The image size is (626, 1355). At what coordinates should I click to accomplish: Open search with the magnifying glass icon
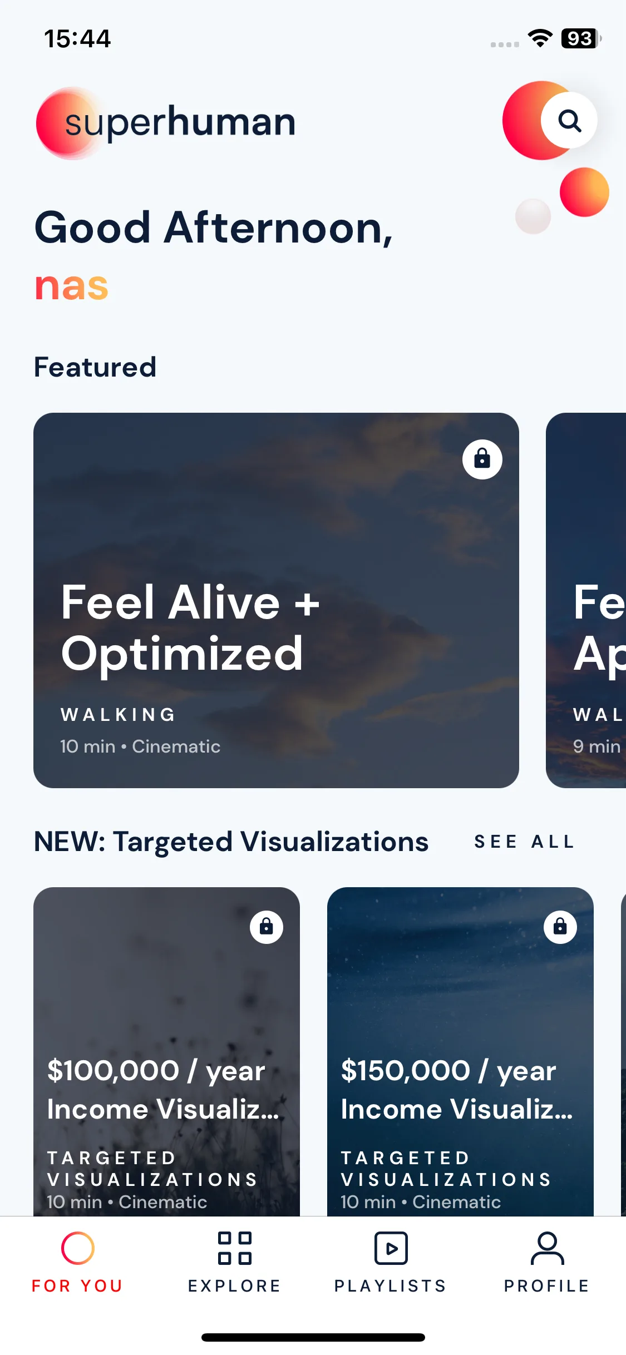tap(569, 120)
